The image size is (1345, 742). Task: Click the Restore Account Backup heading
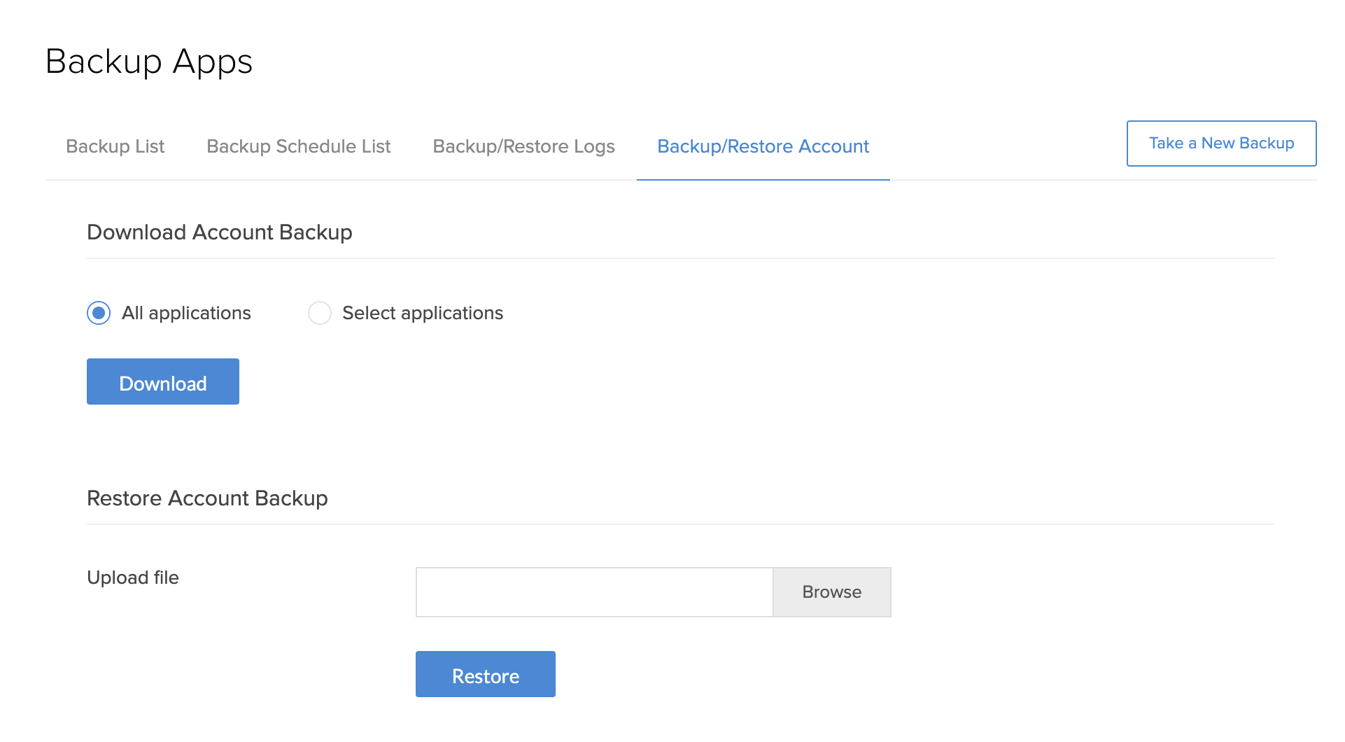pyautogui.click(x=207, y=498)
